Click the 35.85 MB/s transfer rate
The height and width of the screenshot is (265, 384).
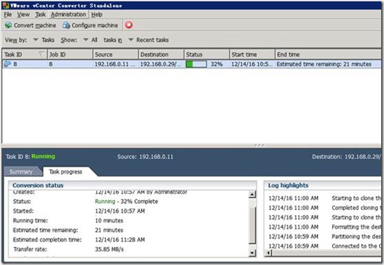pos(109,249)
